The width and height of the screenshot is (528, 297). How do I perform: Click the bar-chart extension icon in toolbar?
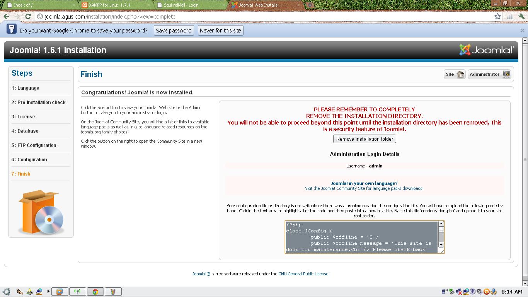coord(509,16)
